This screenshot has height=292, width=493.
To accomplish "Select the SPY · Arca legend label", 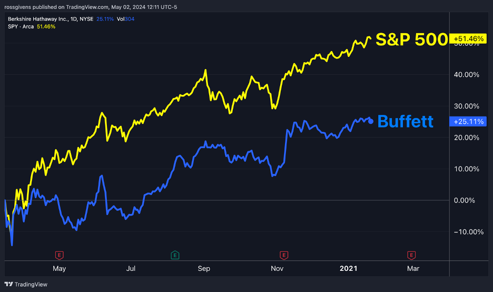I will click(x=21, y=27).
